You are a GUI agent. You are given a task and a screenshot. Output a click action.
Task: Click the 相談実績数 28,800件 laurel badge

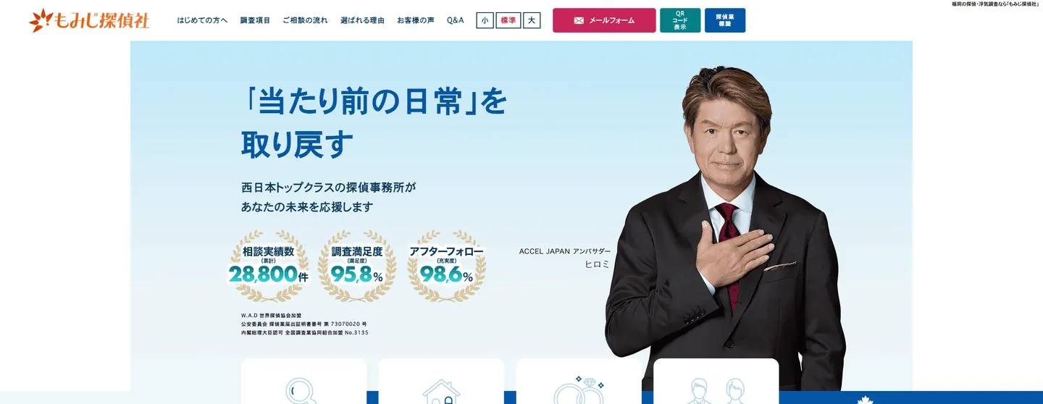268,266
